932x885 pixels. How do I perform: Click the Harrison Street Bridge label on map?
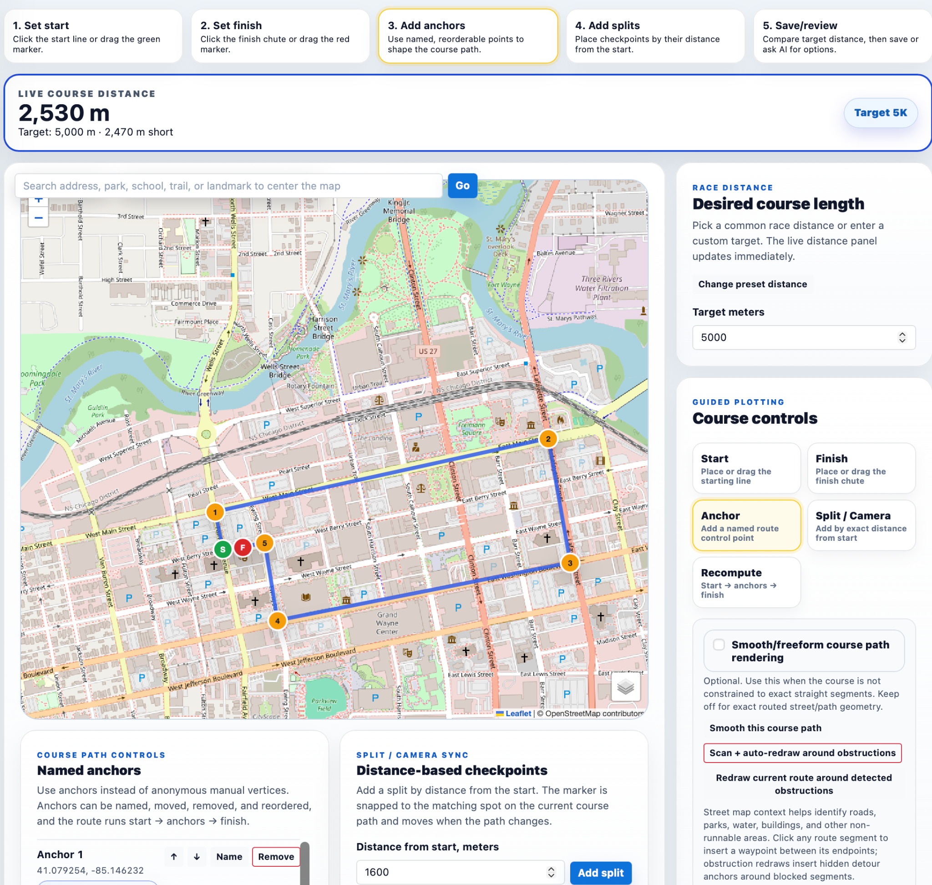click(323, 328)
